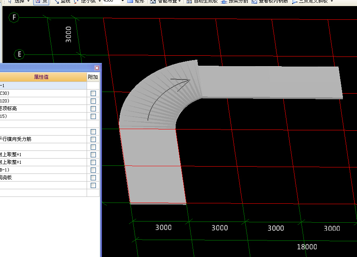Viewport: 357px width, 257px height.
Task: Run 自动生成板 auto generate slab
Action: pos(202,1)
